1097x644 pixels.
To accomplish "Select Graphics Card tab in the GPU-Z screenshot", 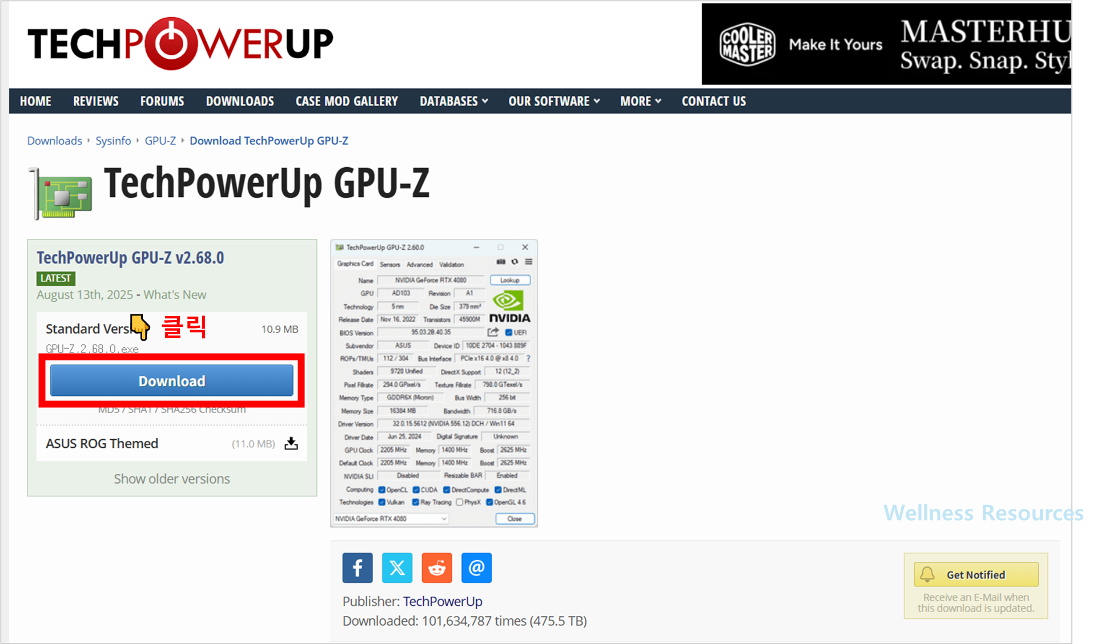I will point(355,264).
